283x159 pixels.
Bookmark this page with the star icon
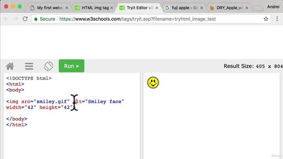pyautogui.click(x=266, y=19)
